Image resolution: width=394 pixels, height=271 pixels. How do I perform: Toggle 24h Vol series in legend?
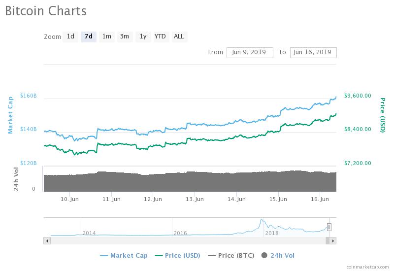click(x=278, y=255)
